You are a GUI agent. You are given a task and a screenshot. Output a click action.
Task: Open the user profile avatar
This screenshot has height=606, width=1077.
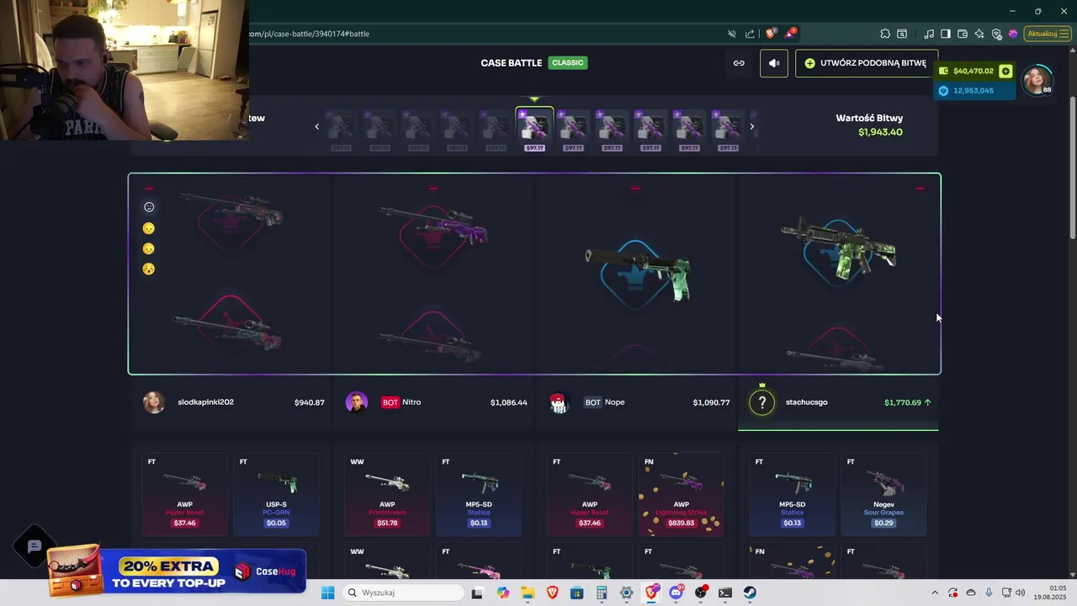pyautogui.click(x=1037, y=80)
